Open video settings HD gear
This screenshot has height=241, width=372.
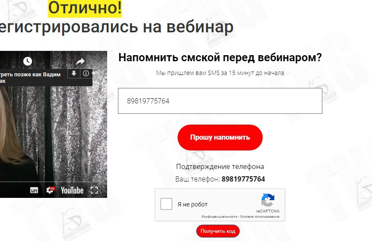point(50,190)
